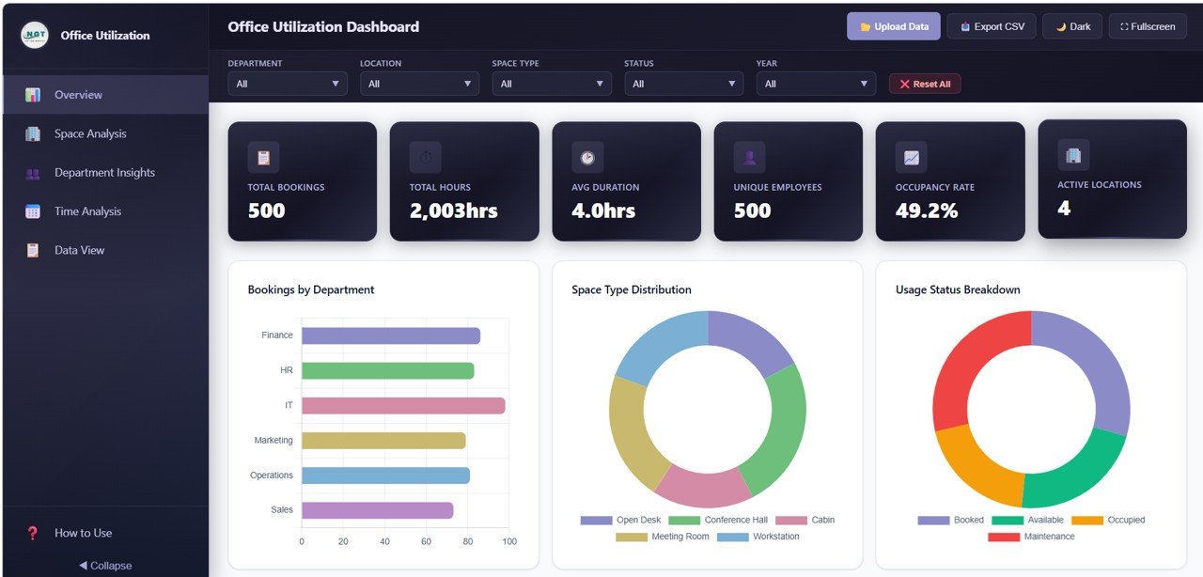Click the Occupancy Rate card icon
The width and height of the screenshot is (1203, 577).
pyautogui.click(x=910, y=156)
